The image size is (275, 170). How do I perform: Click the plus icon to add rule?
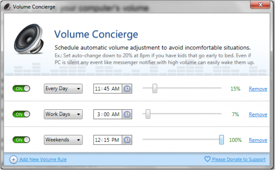(x=13, y=160)
